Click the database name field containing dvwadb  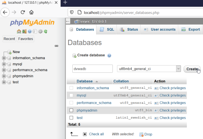[x=93, y=69]
